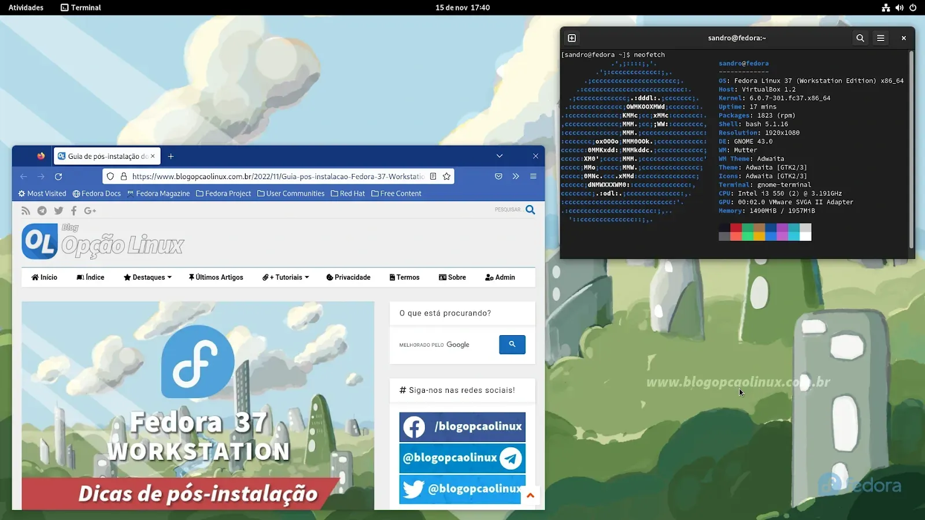This screenshot has width=925, height=520.
Task: Click the site security padlock icon
Action: pos(123,176)
